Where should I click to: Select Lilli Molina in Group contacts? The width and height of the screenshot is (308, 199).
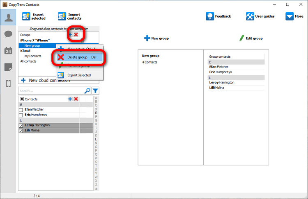click(236, 88)
